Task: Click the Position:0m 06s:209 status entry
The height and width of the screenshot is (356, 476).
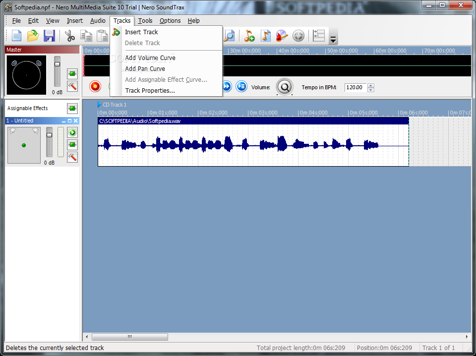Action: pyautogui.click(x=384, y=348)
